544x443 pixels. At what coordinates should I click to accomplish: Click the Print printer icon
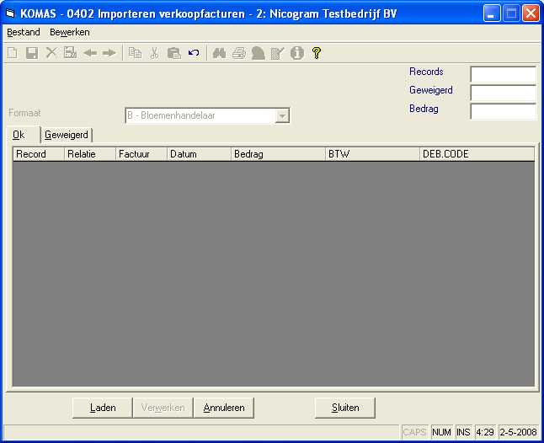[239, 53]
